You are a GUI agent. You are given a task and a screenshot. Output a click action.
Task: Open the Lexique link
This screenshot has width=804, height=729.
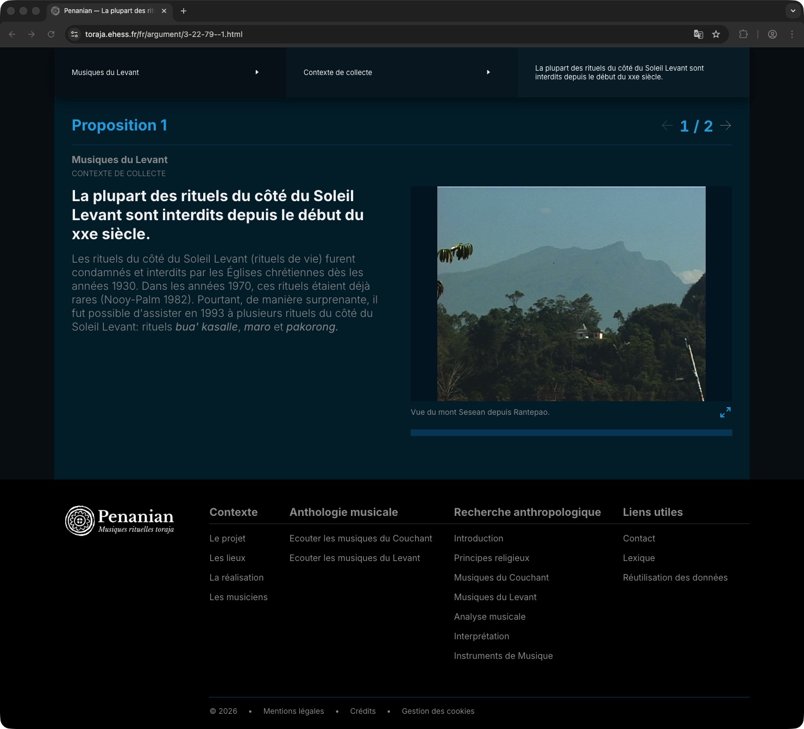[639, 558]
